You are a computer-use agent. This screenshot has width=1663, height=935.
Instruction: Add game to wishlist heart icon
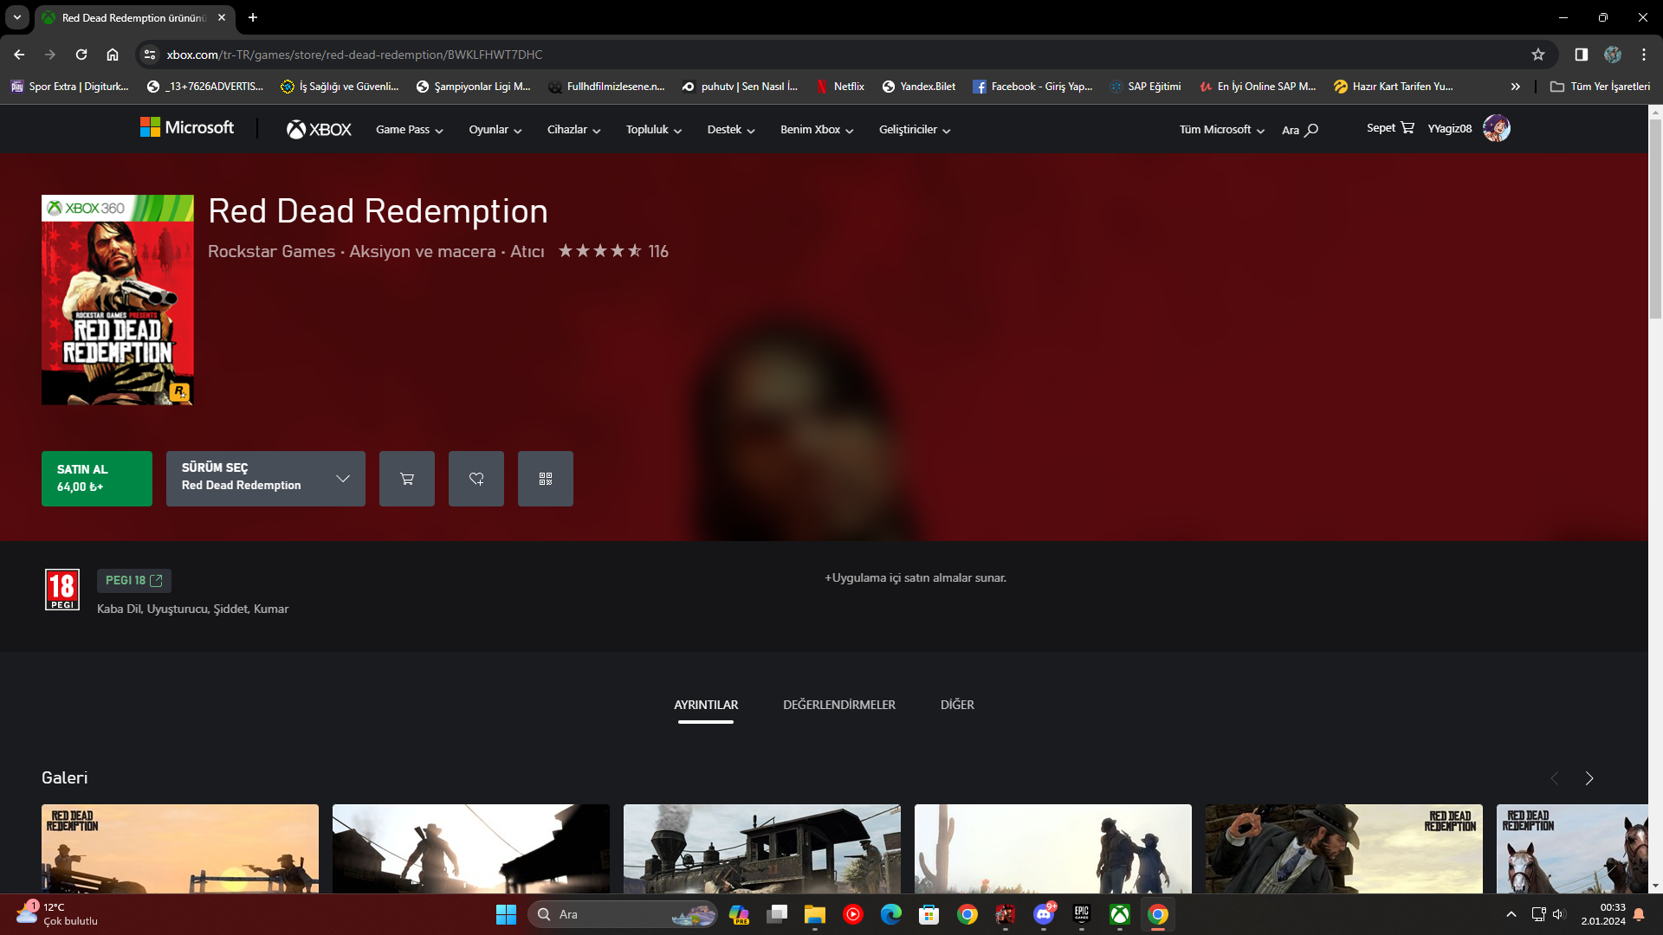476,479
